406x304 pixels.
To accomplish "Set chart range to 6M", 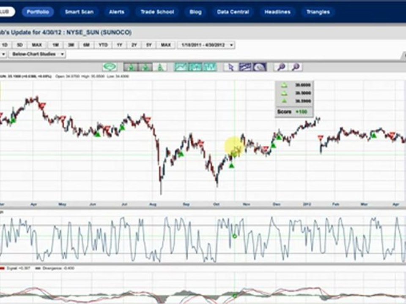I will tap(86, 45).
